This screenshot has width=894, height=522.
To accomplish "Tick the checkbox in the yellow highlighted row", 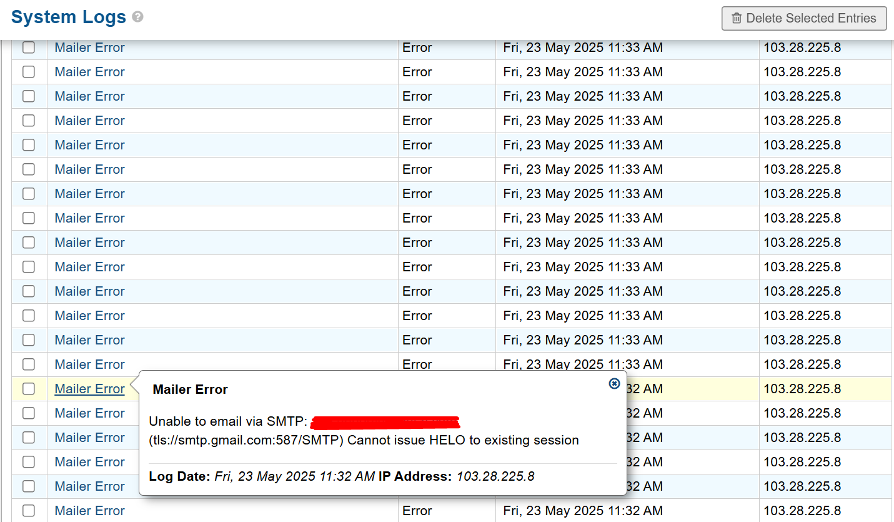I will (29, 389).
